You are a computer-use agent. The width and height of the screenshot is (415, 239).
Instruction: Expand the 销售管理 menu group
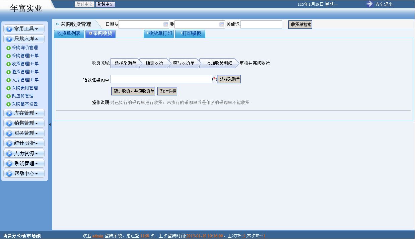(24, 123)
